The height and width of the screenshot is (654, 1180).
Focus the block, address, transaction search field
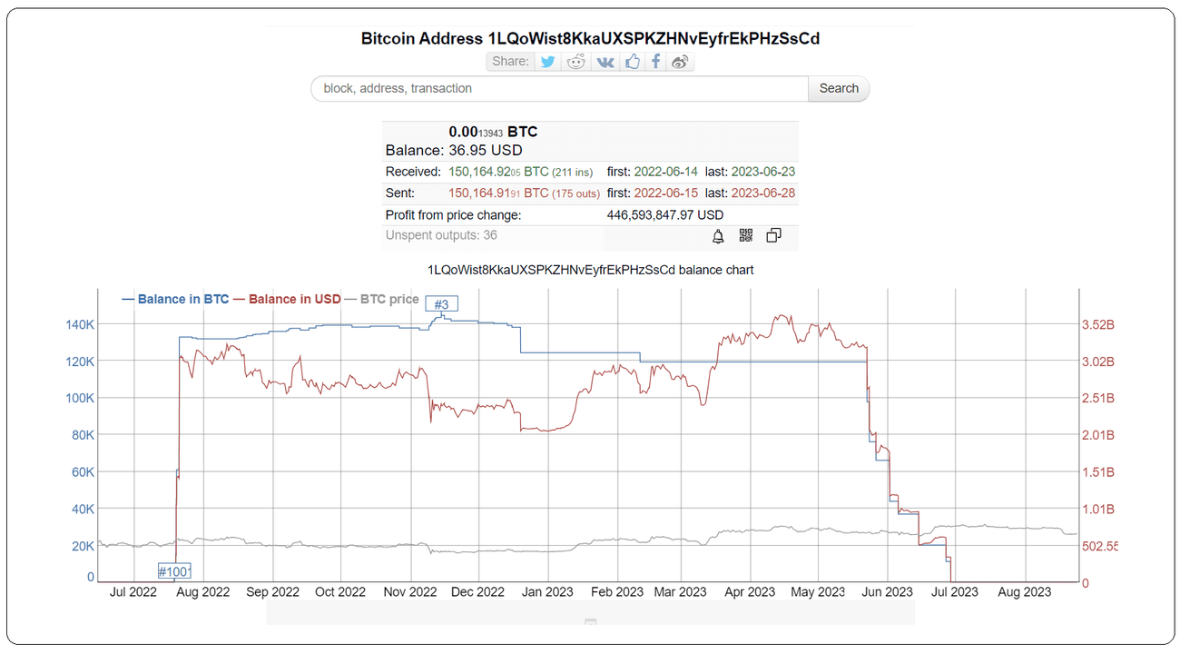[559, 88]
